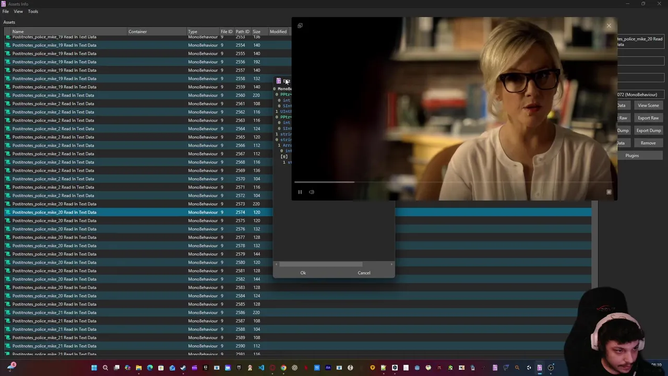Sort assets by File ID column

(226, 32)
